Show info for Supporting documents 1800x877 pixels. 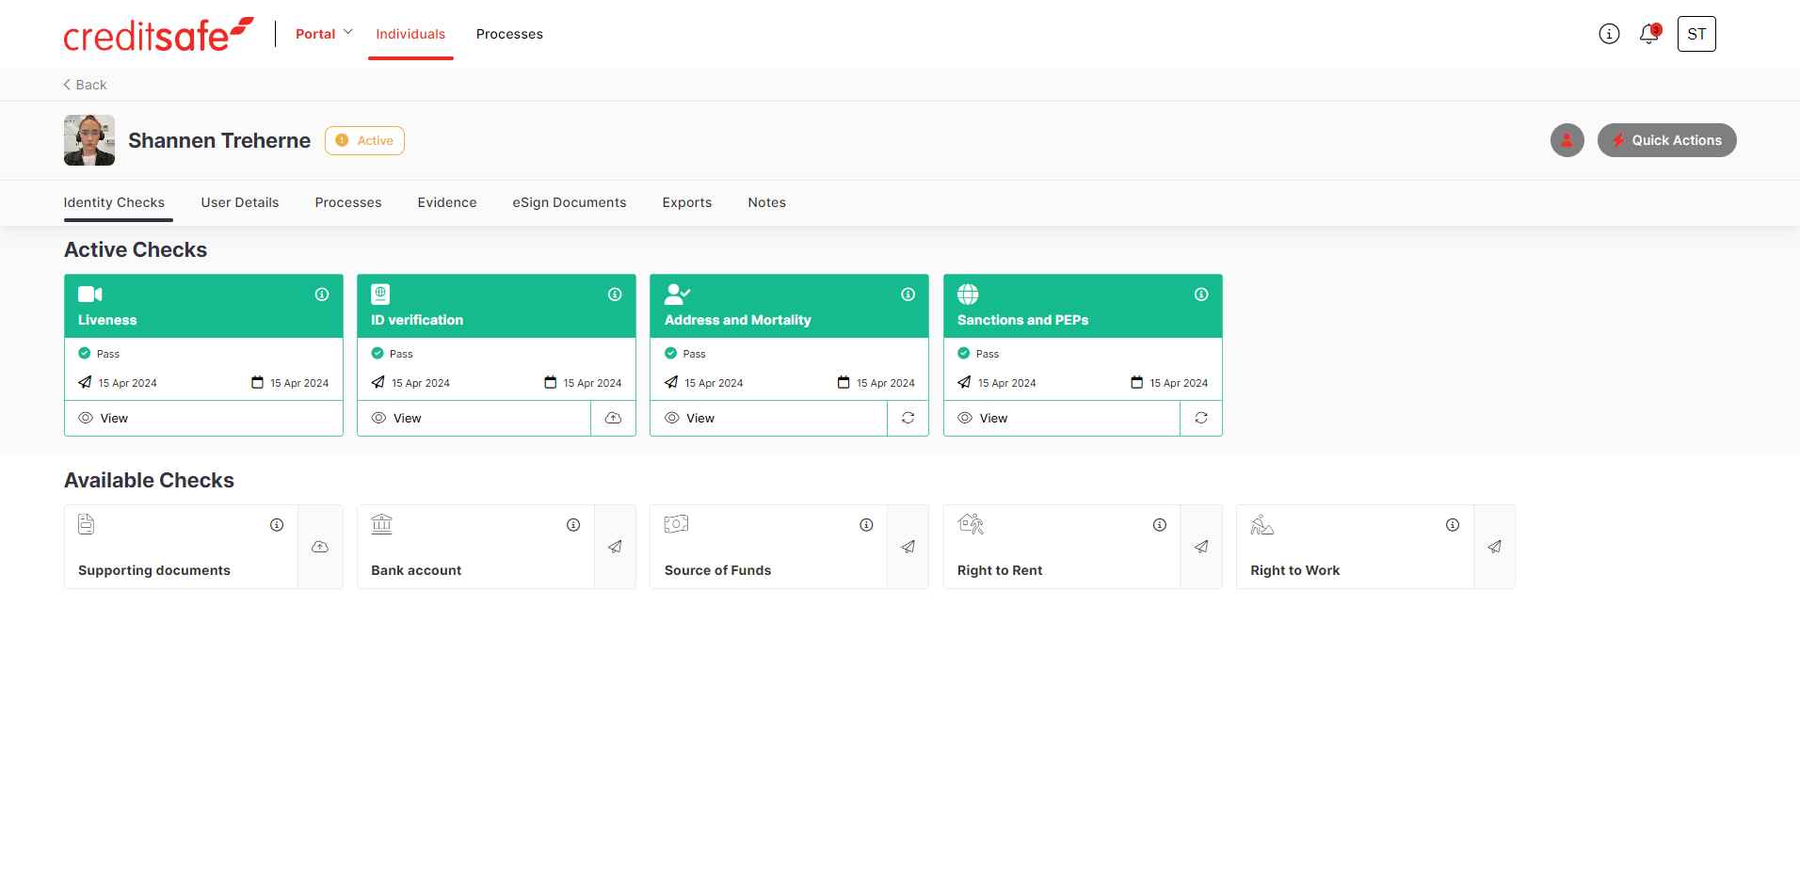pyautogui.click(x=277, y=525)
